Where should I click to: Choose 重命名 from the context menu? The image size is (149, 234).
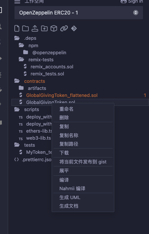(66, 109)
